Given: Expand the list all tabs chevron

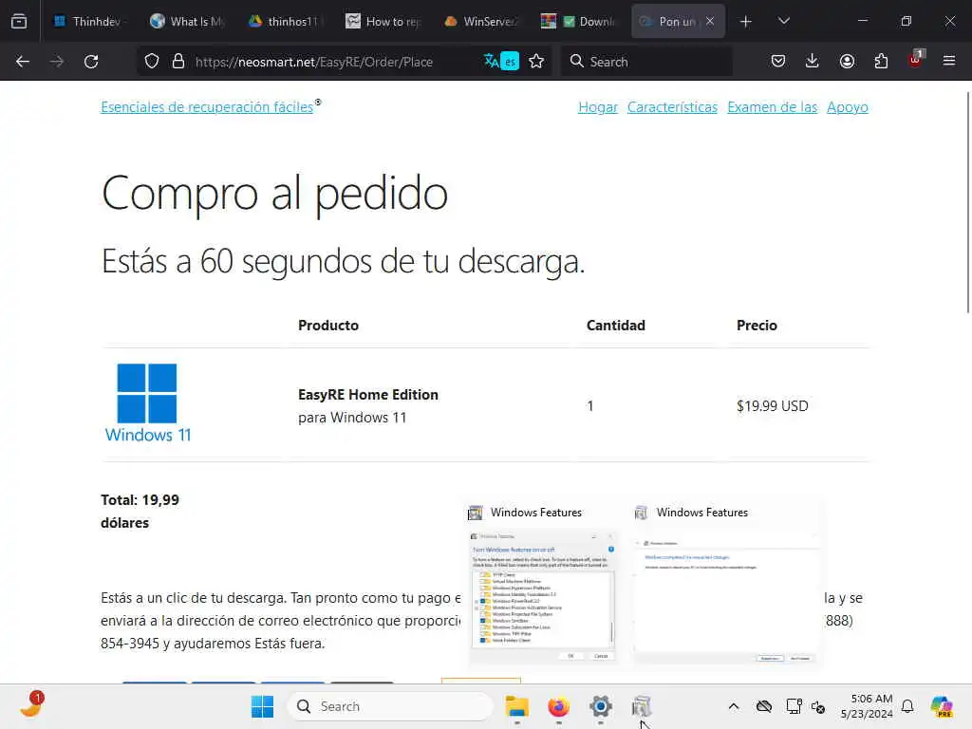Looking at the screenshot, I should (784, 22).
